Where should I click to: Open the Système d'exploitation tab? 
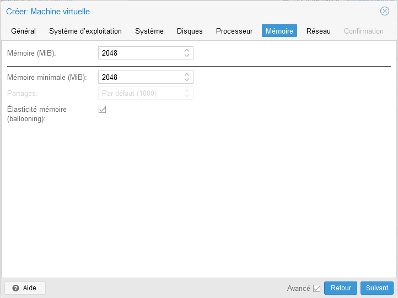click(85, 31)
